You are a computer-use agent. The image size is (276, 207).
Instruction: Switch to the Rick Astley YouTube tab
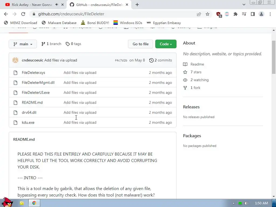(33, 5)
